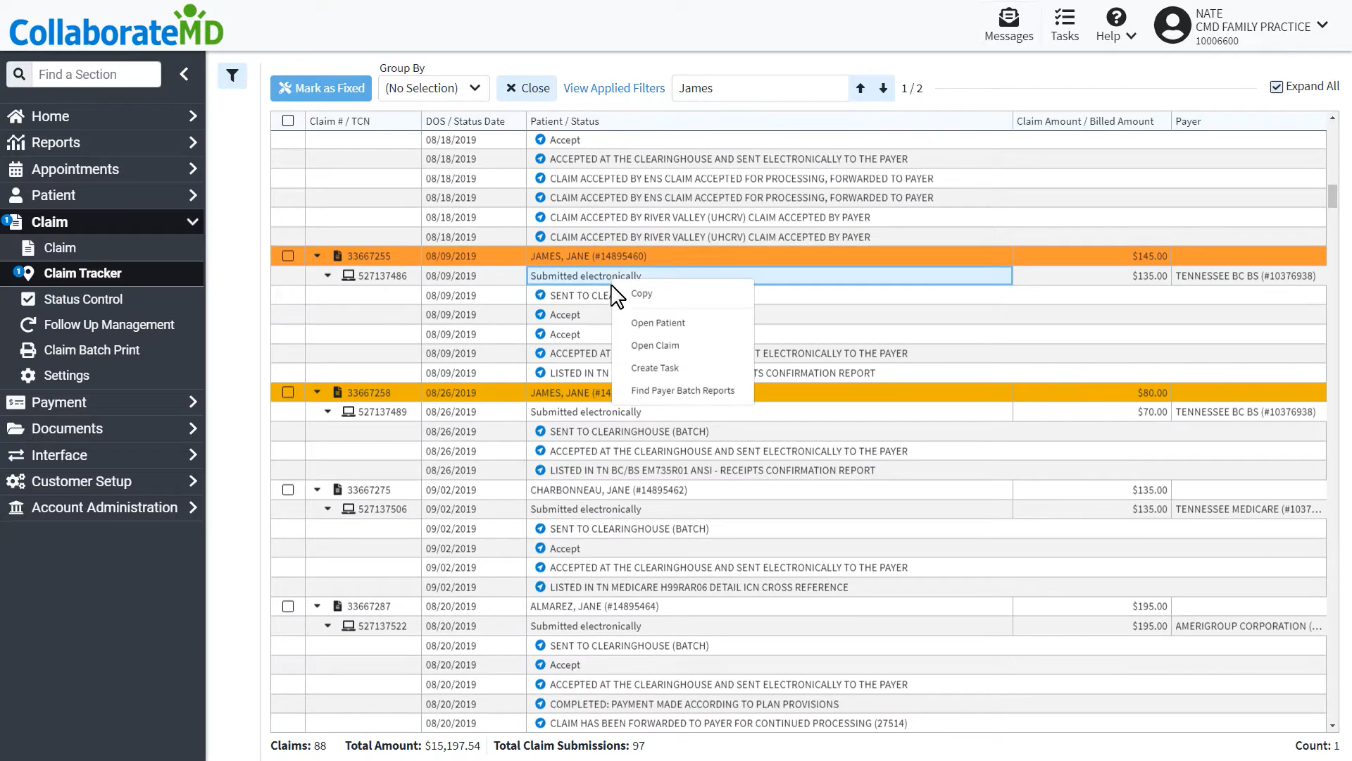This screenshot has width=1352, height=761.
Task: Click info icon on LISTED IN TN MEDICARE row
Action: click(x=540, y=587)
